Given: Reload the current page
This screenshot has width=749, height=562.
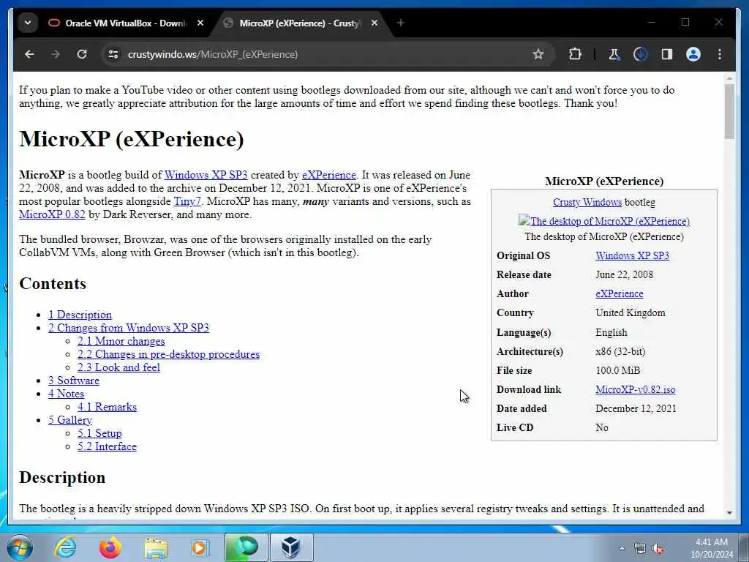Looking at the screenshot, I should click(82, 54).
